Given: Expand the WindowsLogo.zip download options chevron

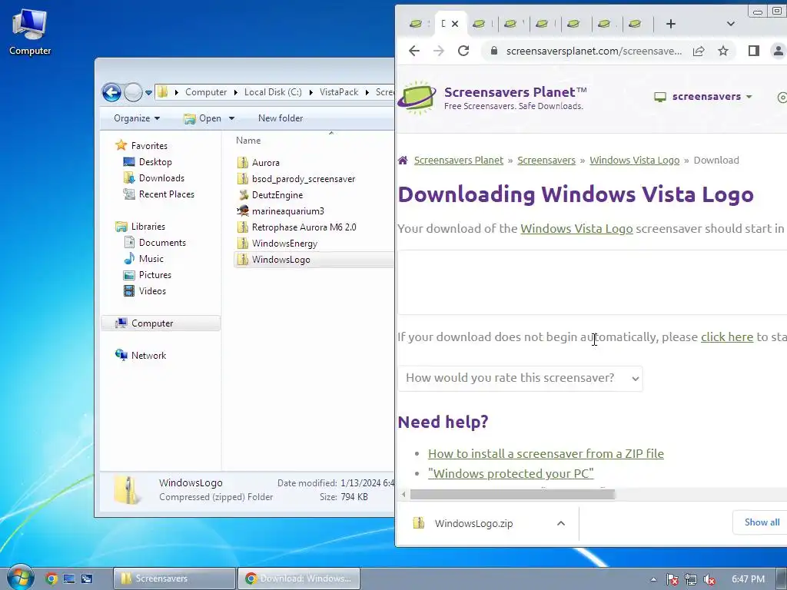Looking at the screenshot, I should (x=560, y=523).
